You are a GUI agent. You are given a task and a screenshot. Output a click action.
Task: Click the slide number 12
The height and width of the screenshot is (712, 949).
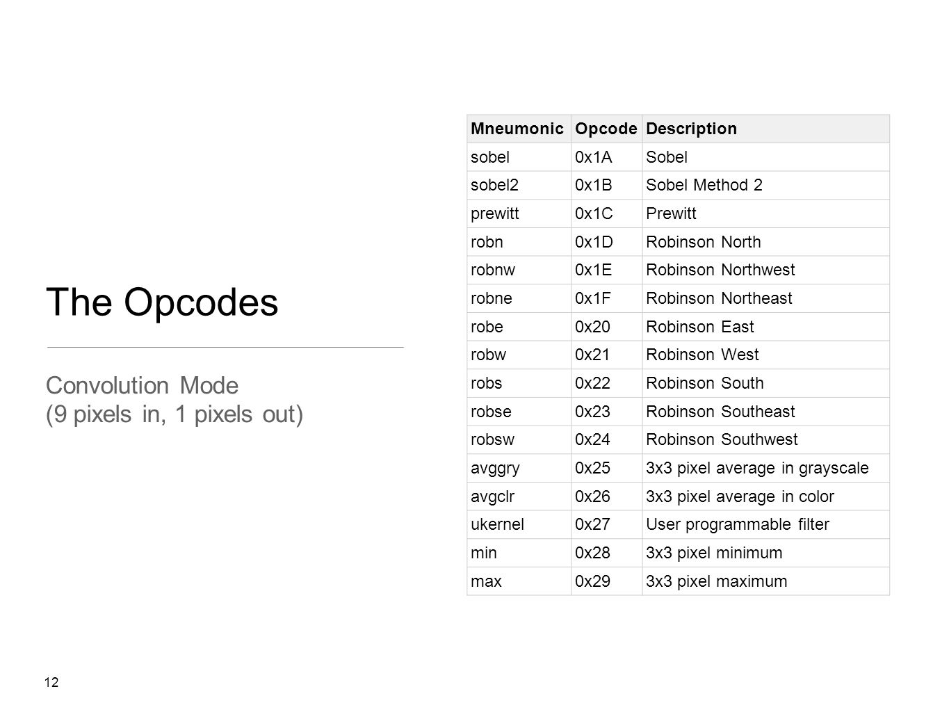(x=51, y=683)
